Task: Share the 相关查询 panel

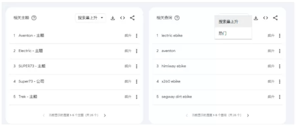Action: (275, 18)
